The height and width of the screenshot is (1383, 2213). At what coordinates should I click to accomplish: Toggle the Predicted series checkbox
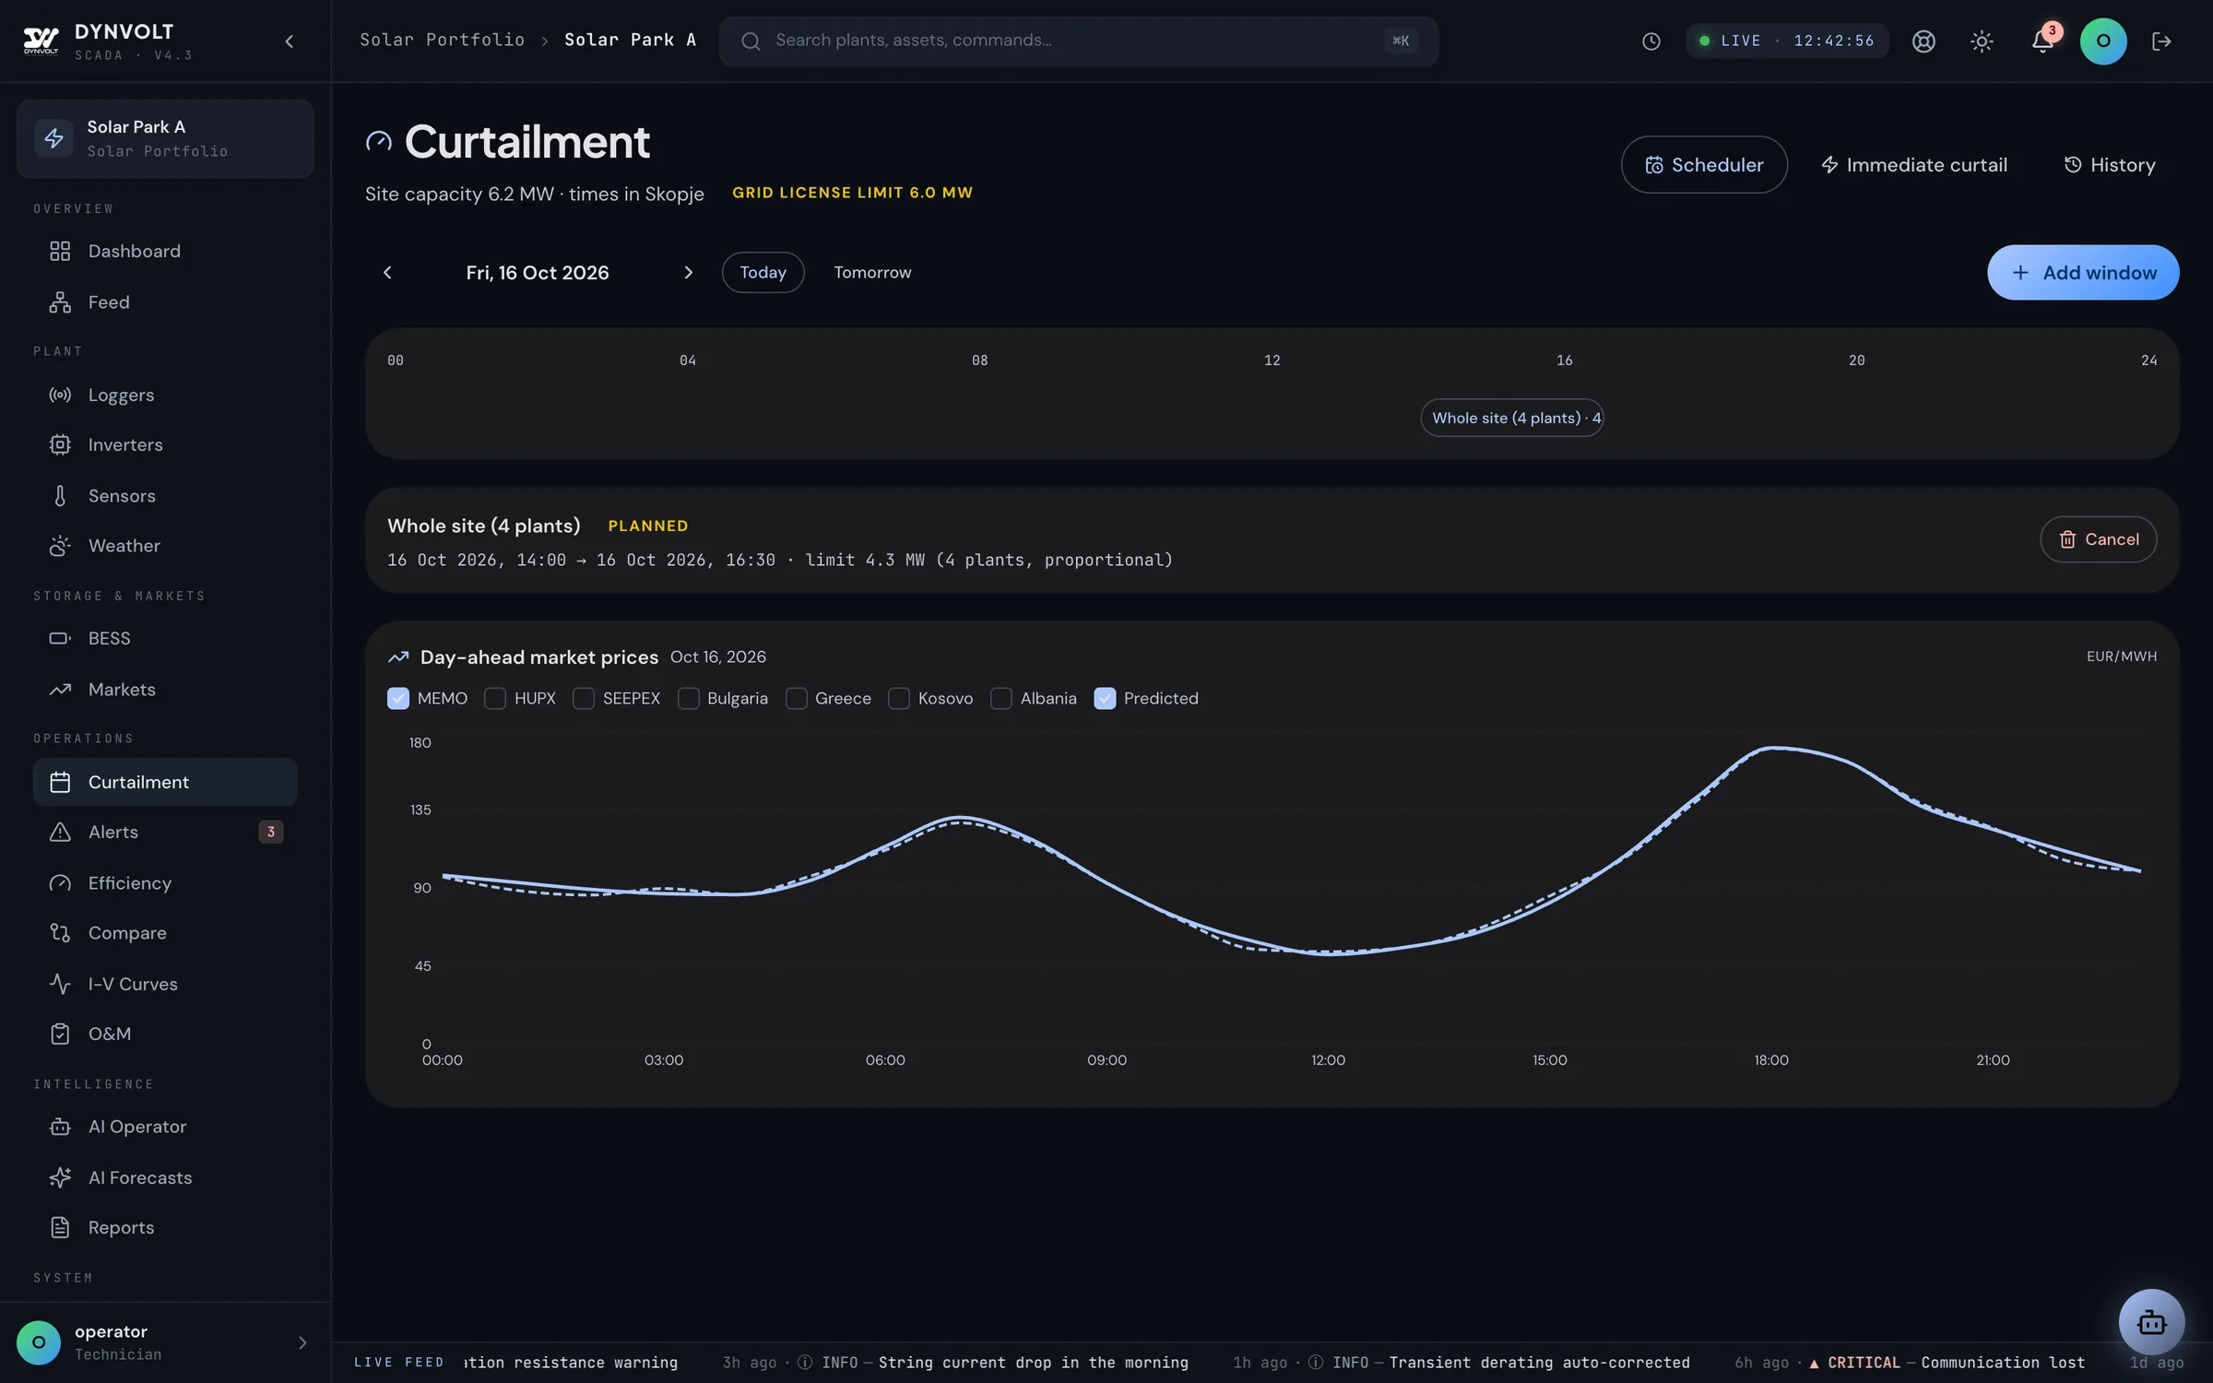point(1105,698)
